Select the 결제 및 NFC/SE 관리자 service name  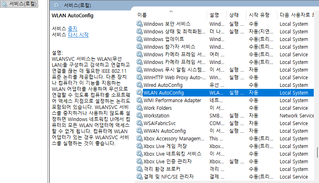tap(169, 177)
